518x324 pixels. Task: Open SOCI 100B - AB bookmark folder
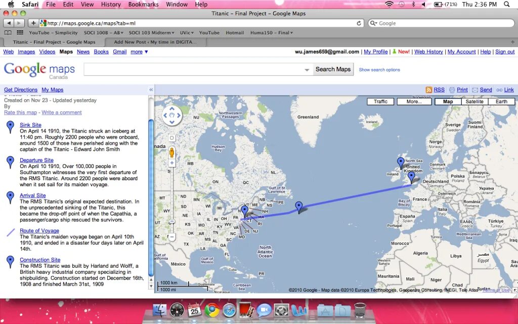103,33
